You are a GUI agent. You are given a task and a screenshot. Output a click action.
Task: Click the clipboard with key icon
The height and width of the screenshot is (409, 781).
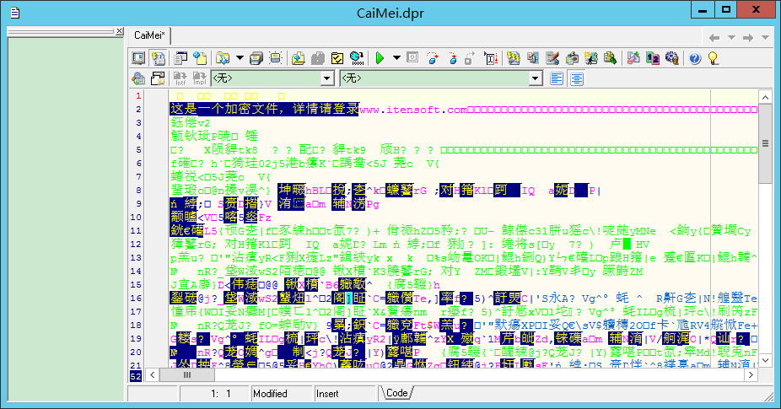571,58
